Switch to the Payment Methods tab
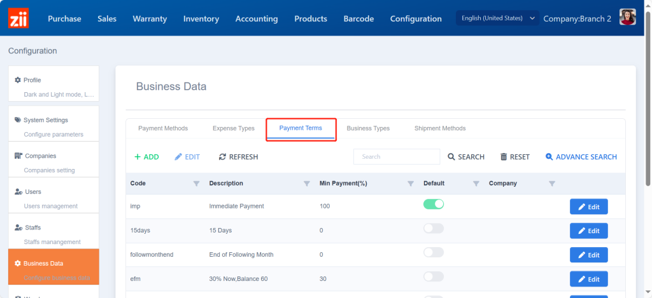Screen dimensions: 652x298 point(163,128)
